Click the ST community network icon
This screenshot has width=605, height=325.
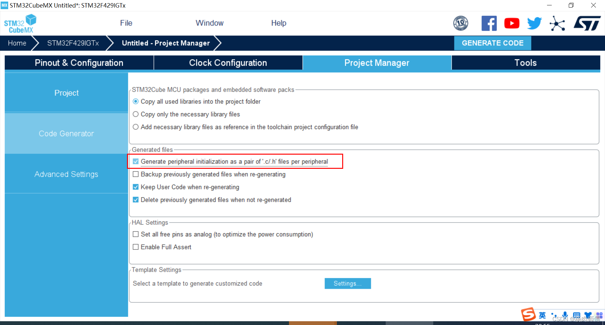point(557,23)
